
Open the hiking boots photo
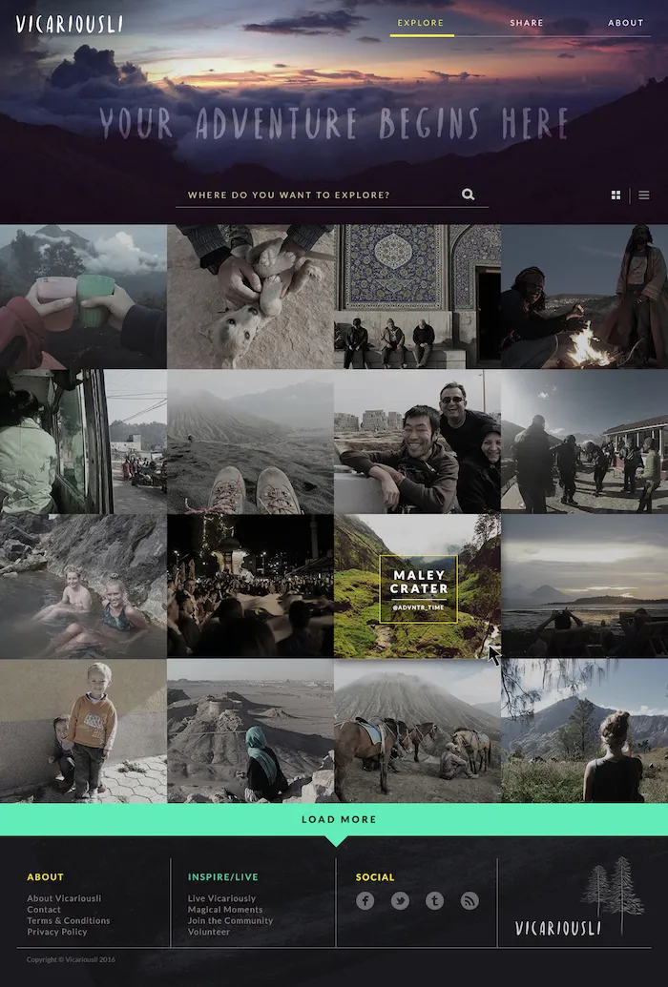(x=250, y=442)
